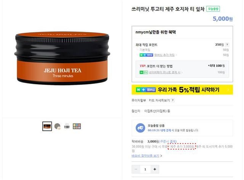Click the blue delivery truck icon
The image size is (244, 180).
[x=140, y=128]
